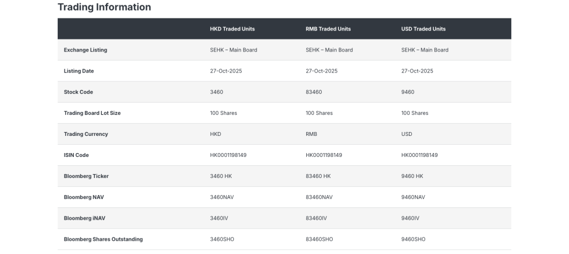Select the 83460NAV Bloomberg NAV cell
Image resolution: width=569 pixels, height=254 pixels.
point(319,197)
